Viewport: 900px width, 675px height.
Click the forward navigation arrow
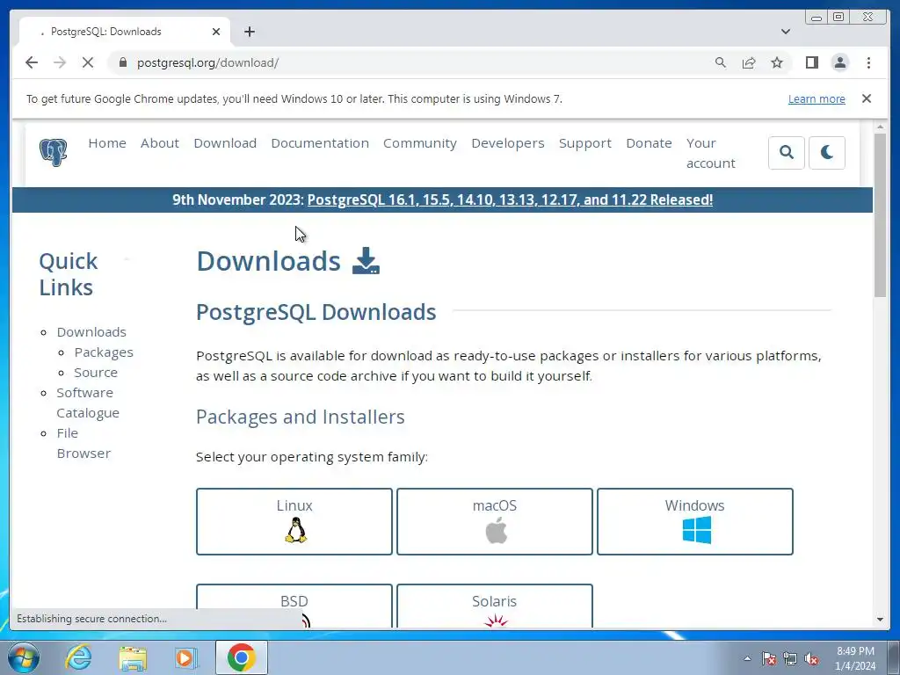click(60, 62)
